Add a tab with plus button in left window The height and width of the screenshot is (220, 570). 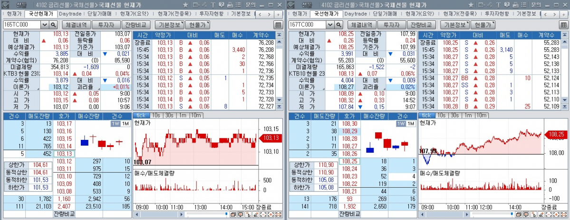coord(278,15)
